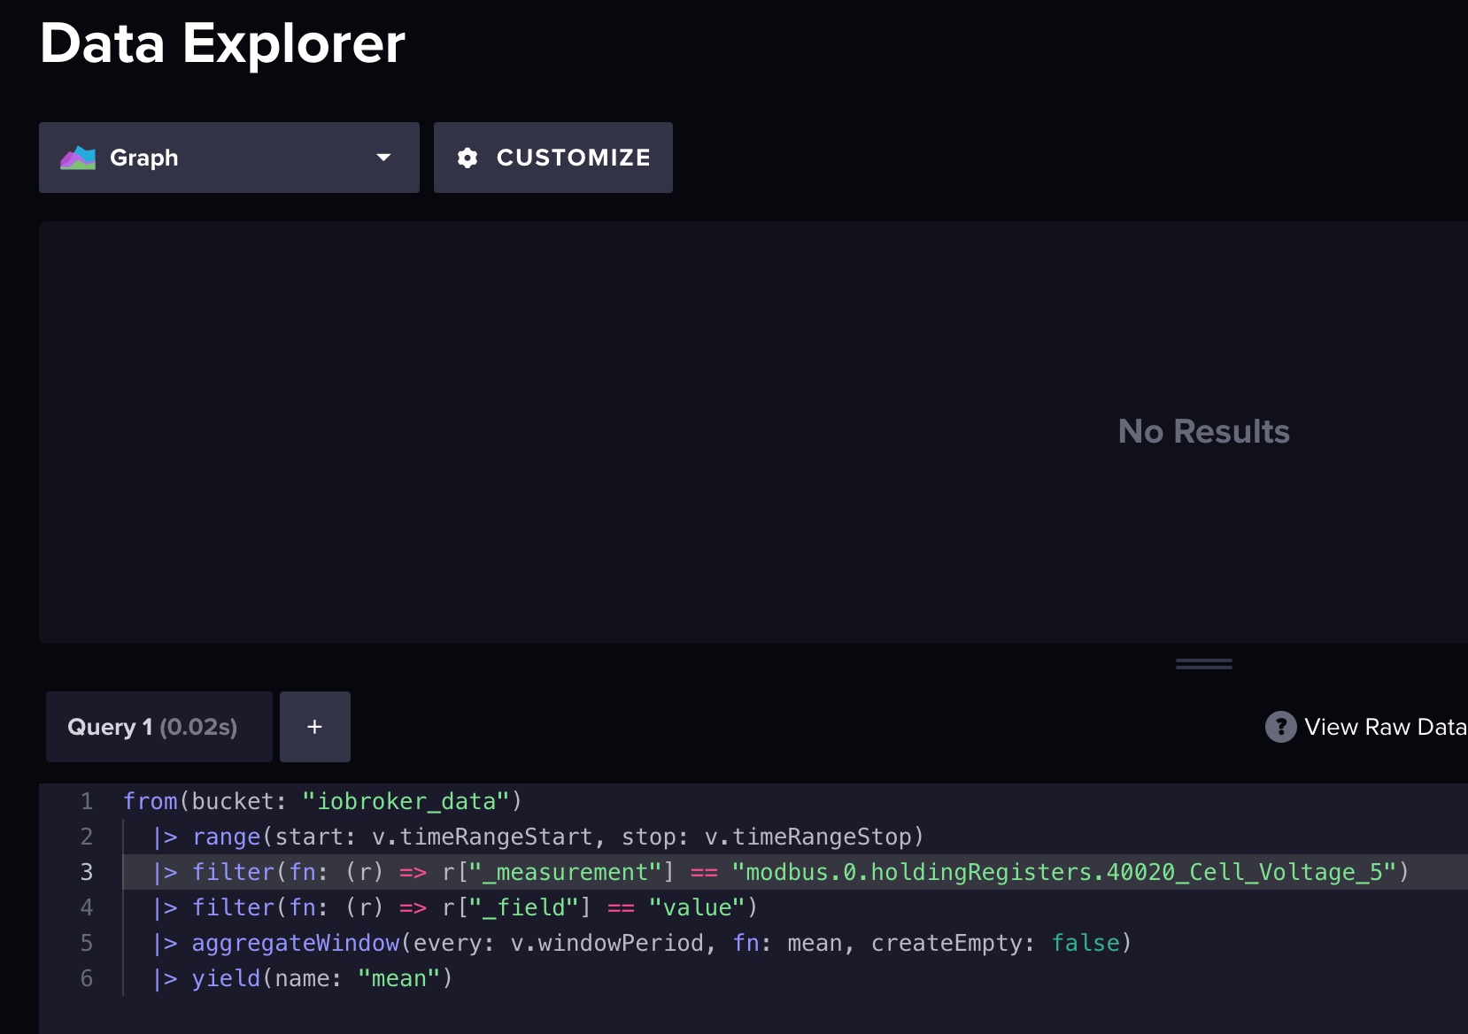Click the Cell_Voltage_5 measurement string
1468x1034 pixels.
1070,872
